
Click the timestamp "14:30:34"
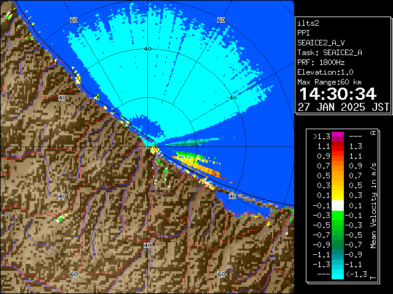tap(338, 94)
